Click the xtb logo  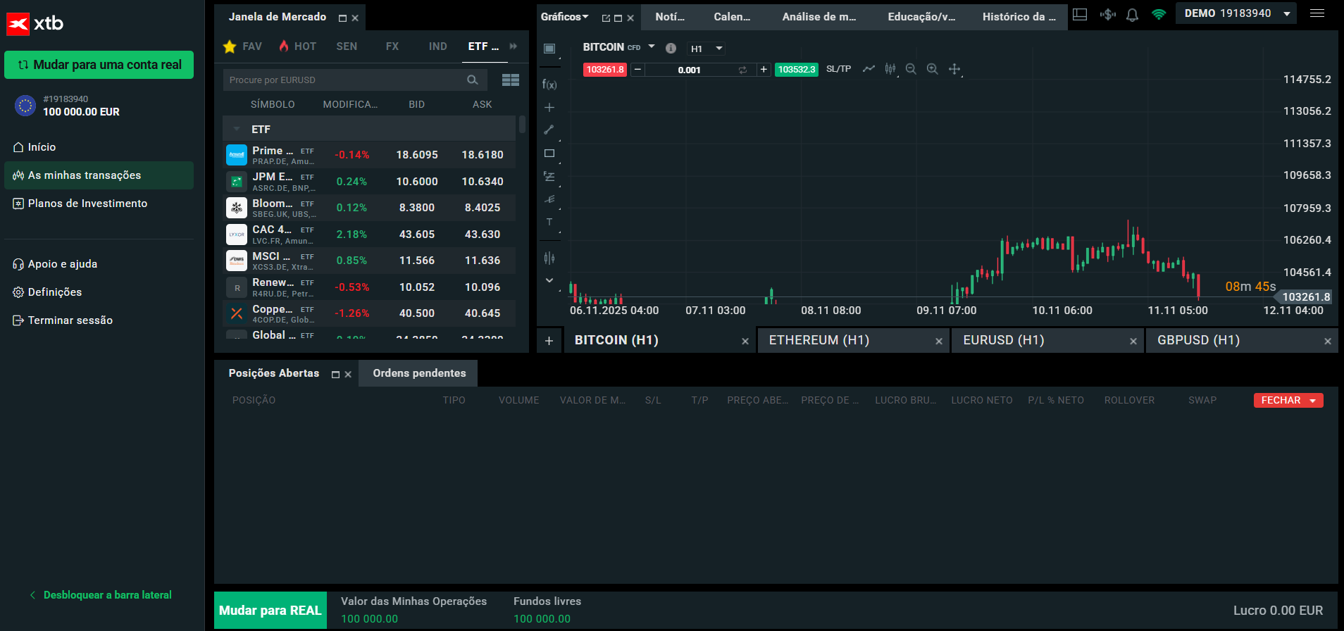(35, 23)
